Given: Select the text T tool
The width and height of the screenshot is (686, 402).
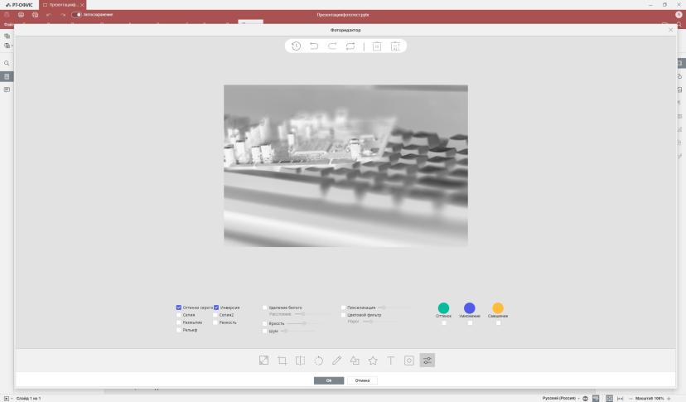Looking at the screenshot, I should (x=391, y=361).
